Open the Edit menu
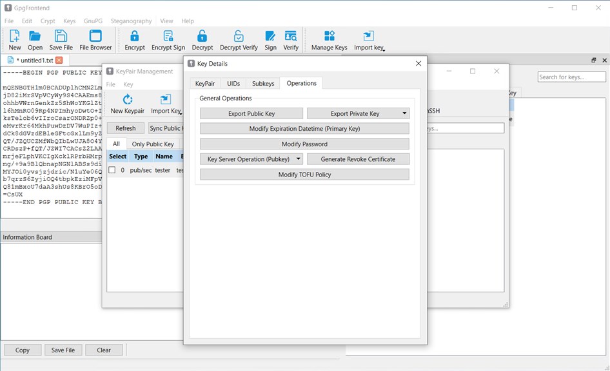This screenshot has height=371, width=610. click(x=27, y=21)
